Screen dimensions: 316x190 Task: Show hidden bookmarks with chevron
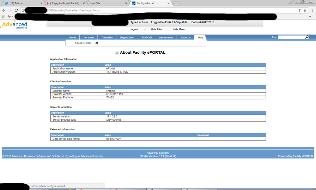310,16
